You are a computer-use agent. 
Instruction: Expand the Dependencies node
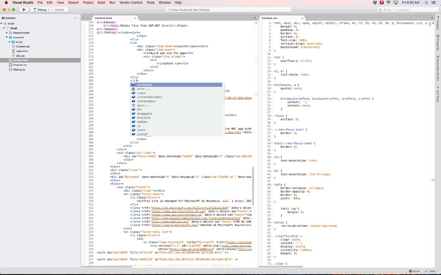click(6, 33)
